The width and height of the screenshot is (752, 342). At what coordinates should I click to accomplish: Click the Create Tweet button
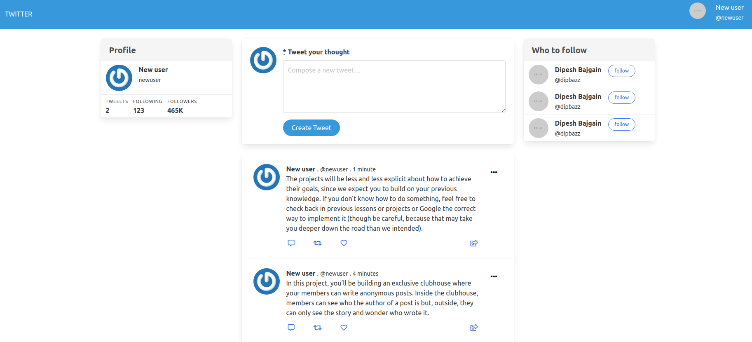(312, 128)
